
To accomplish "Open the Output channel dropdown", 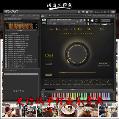I will [x=55, y=22].
